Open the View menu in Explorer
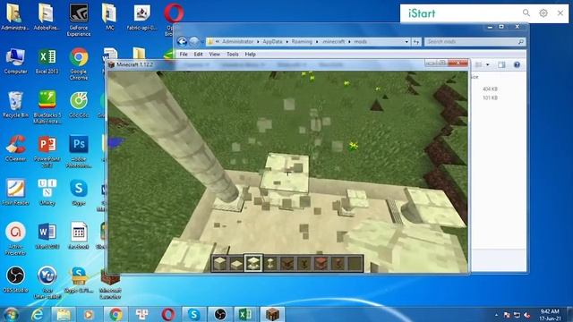This screenshot has width=573, height=322. 215,54
